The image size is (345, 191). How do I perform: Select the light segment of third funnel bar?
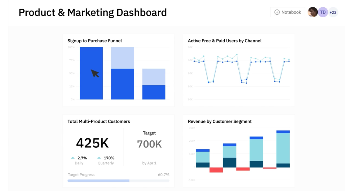coord(154,77)
